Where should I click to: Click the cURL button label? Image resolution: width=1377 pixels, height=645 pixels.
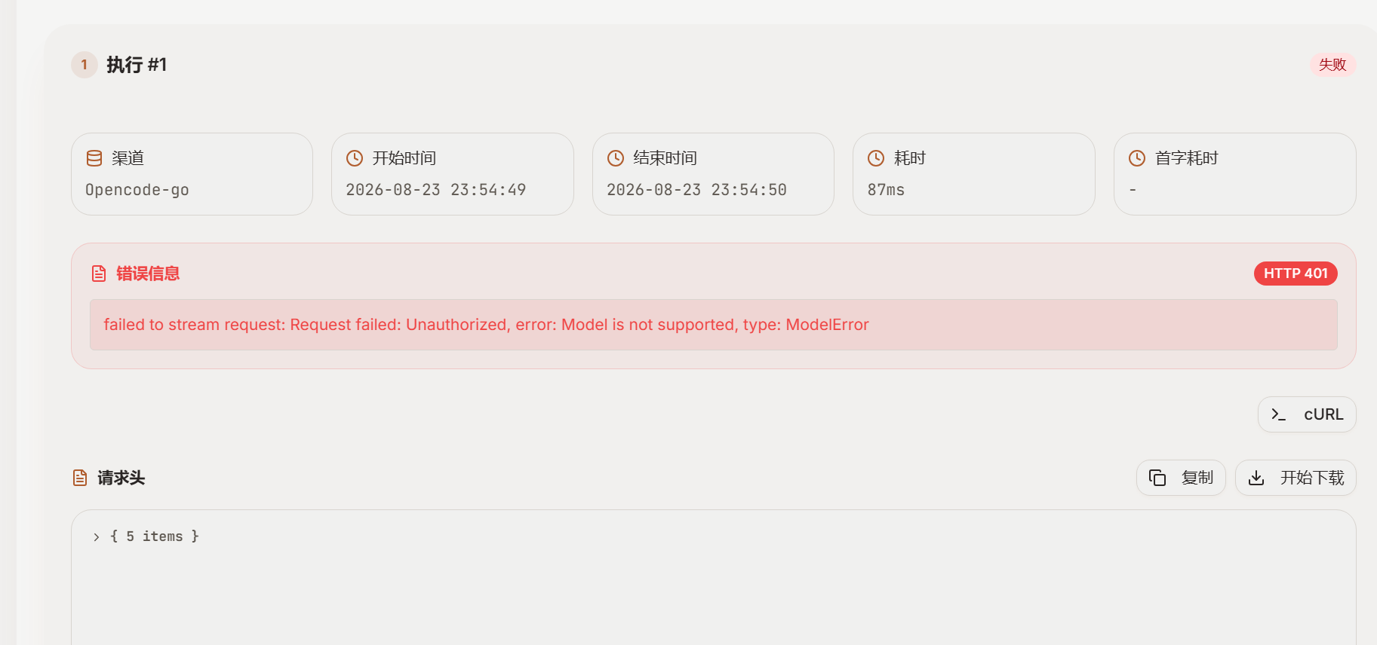[1323, 414]
